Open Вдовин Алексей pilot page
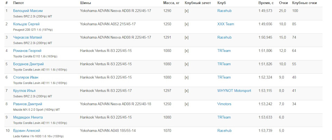This screenshot has height=140, width=332. click(x=27, y=131)
